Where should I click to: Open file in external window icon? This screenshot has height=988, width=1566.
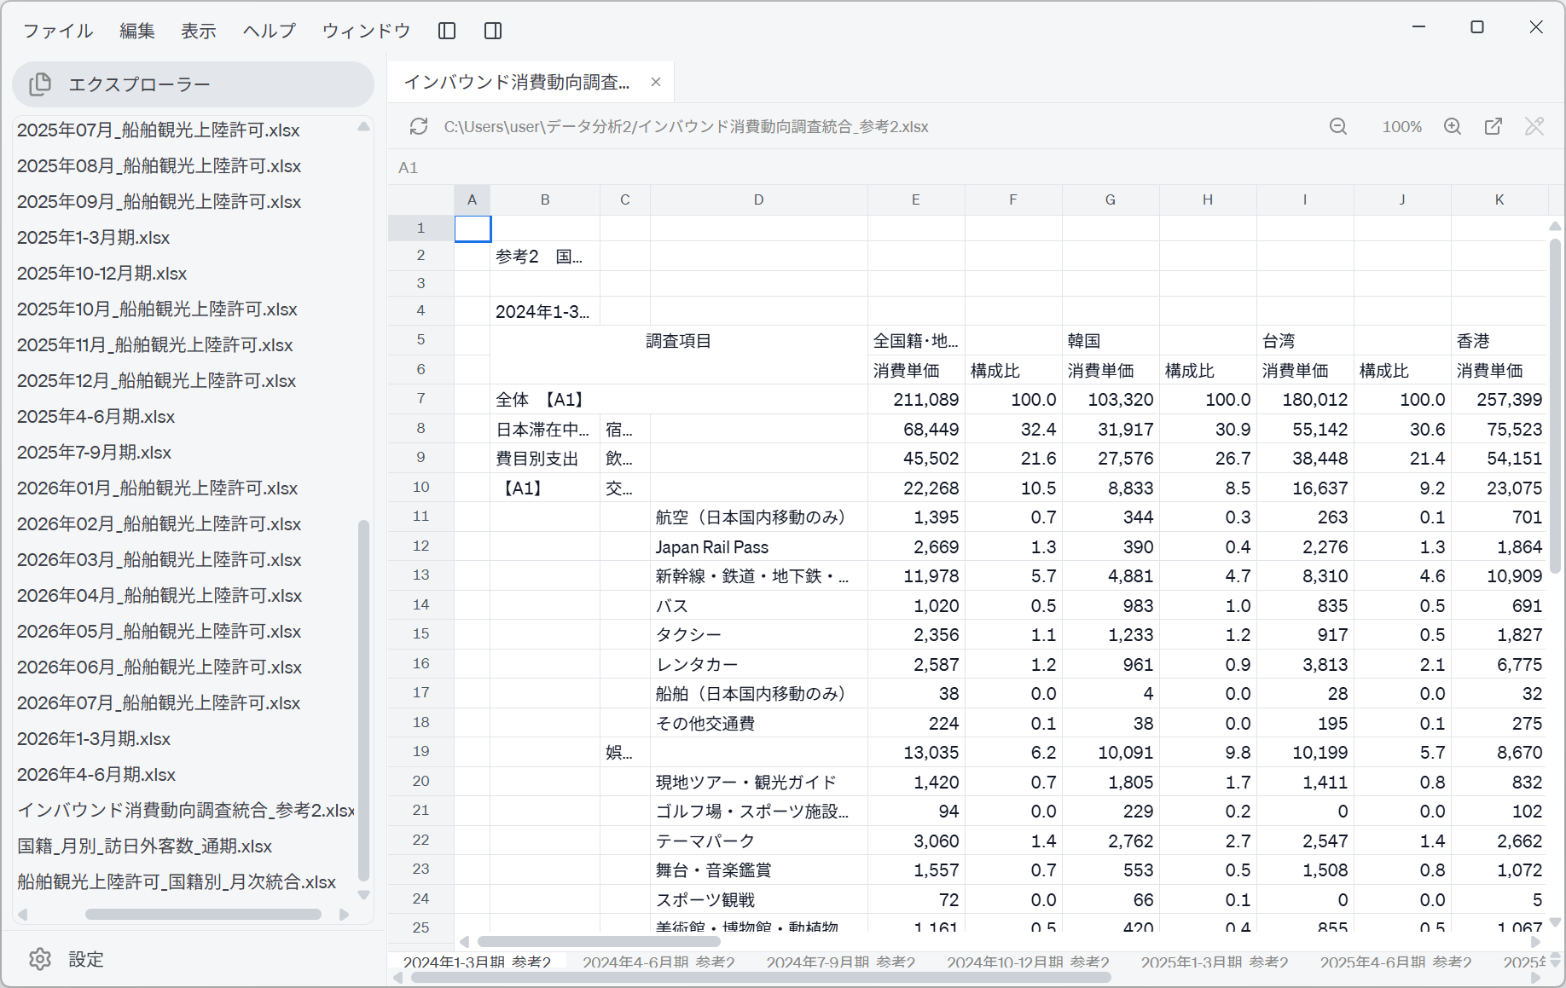(1493, 126)
